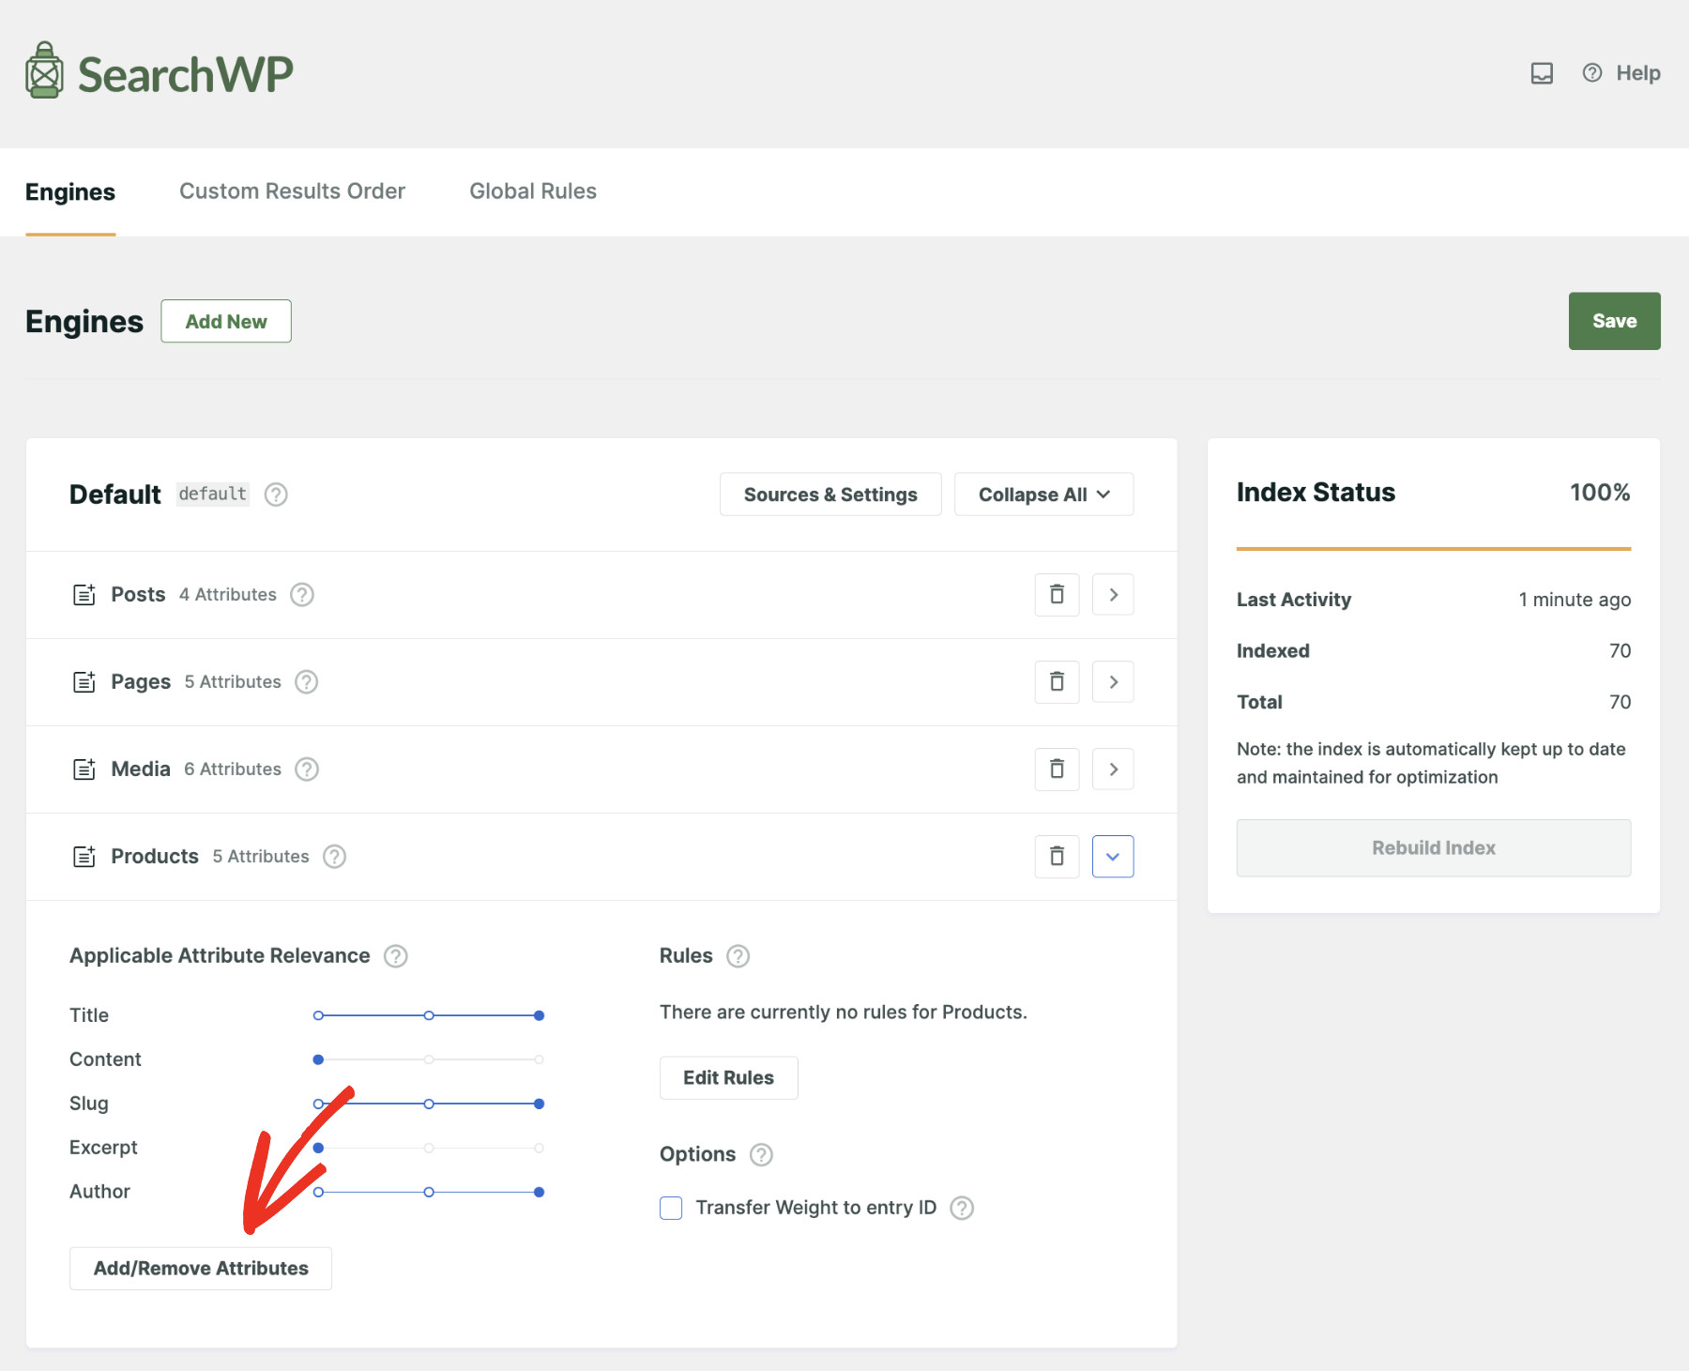This screenshot has width=1689, height=1371.
Task: Delete the Posts source
Action: [1058, 595]
